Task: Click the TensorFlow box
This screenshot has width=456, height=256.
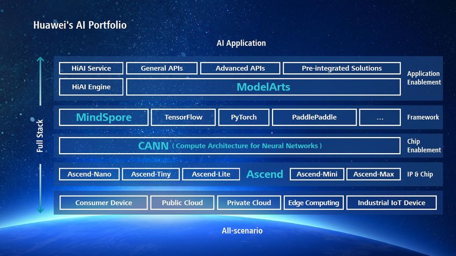Action: tap(183, 117)
